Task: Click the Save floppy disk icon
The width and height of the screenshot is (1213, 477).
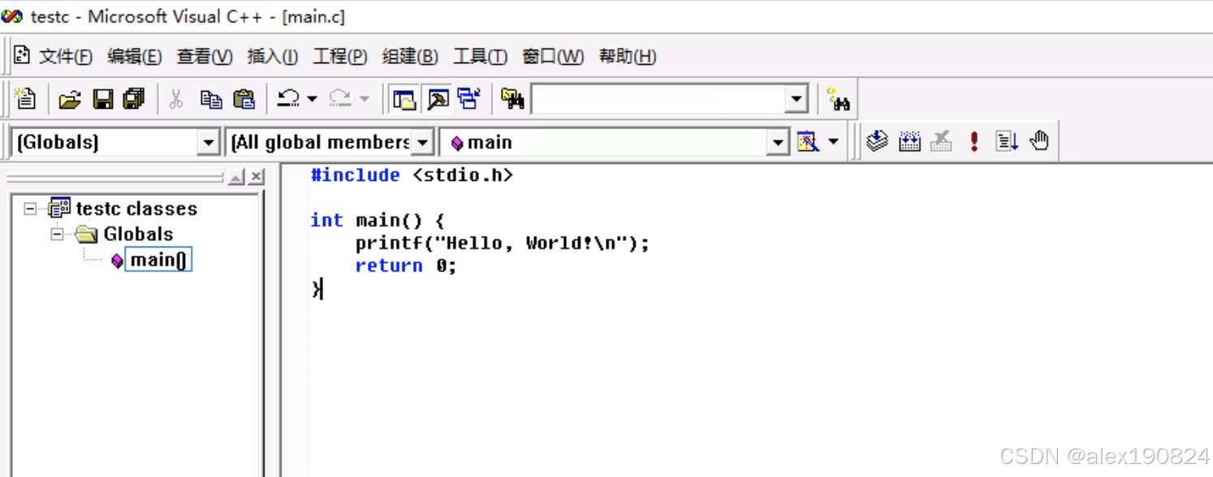Action: click(102, 99)
